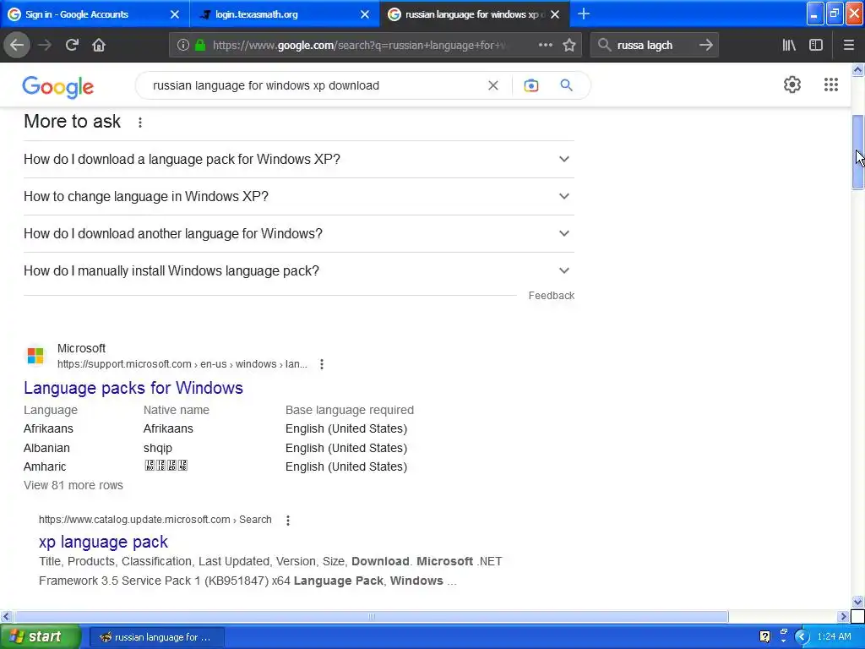The image size is (865, 649).
Task: Select the russian language taskbar button
Action: (x=156, y=637)
